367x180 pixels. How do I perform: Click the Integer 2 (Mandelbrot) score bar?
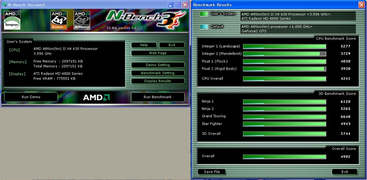point(284,53)
